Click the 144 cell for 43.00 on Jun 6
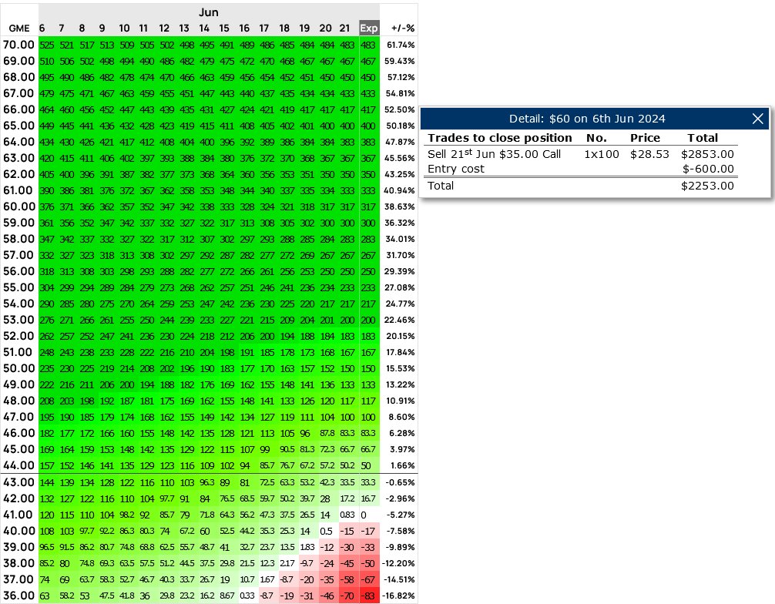Viewport: 775px width, 604px height. [x=47, y=482]
